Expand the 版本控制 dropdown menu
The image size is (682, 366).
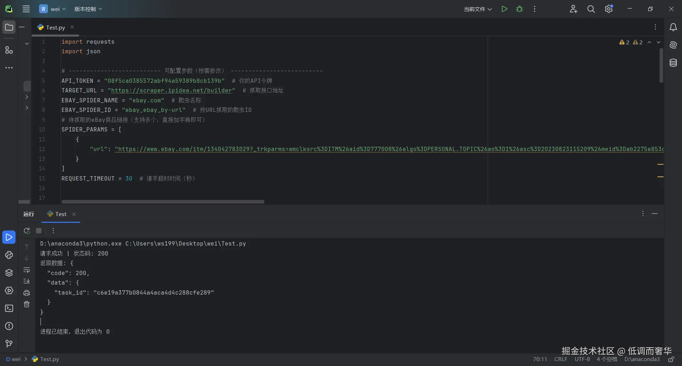[88, 9]
